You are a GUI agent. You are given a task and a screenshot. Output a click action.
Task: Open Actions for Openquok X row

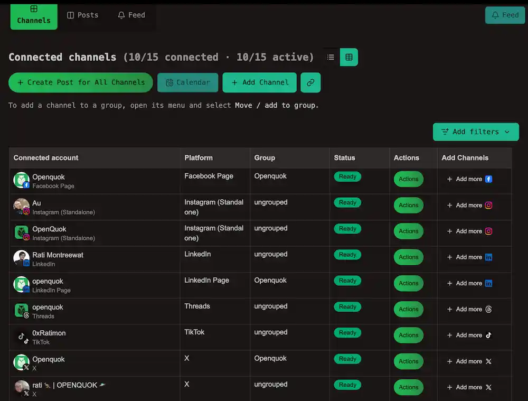(409, 361)
